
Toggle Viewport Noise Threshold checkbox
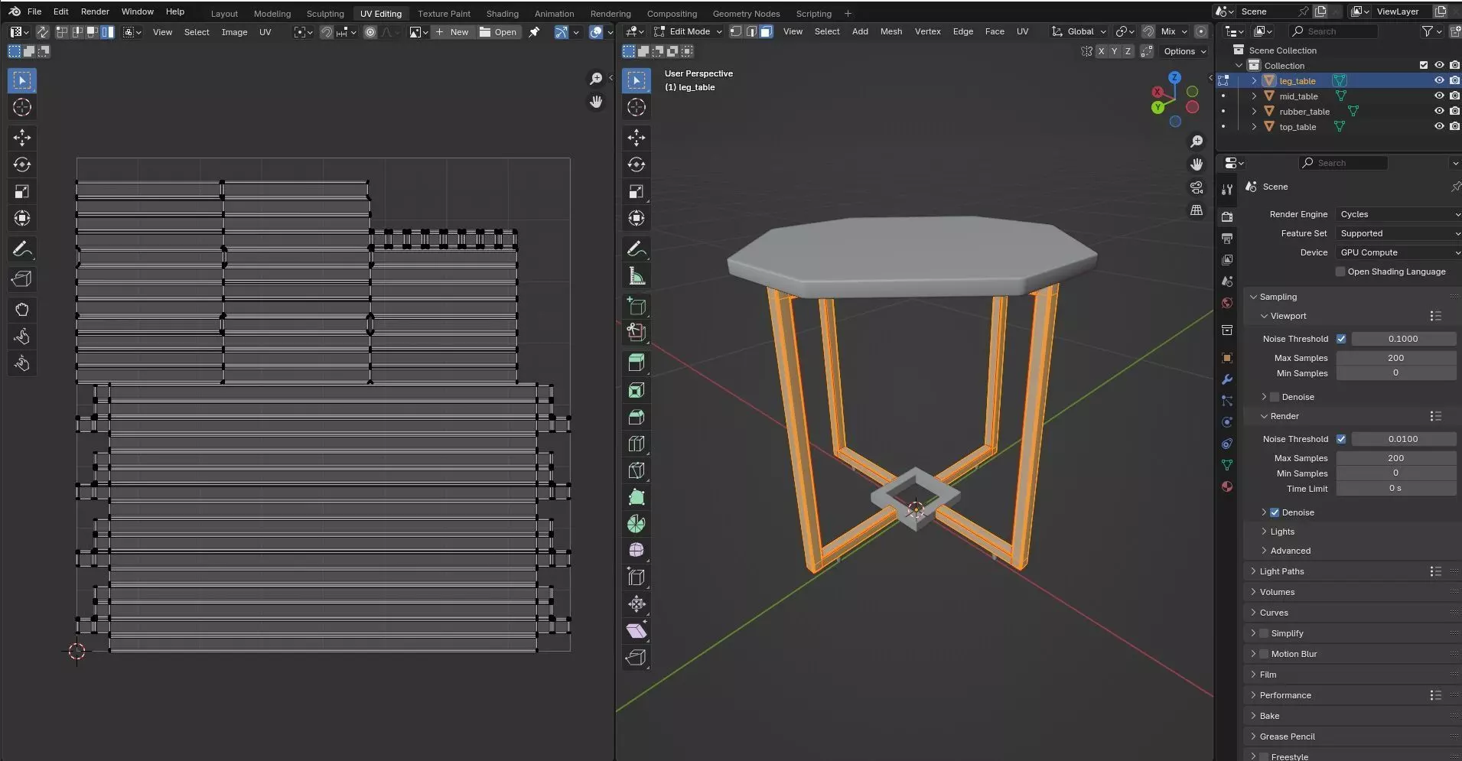pyautogui.click(x=1341, y=339)
